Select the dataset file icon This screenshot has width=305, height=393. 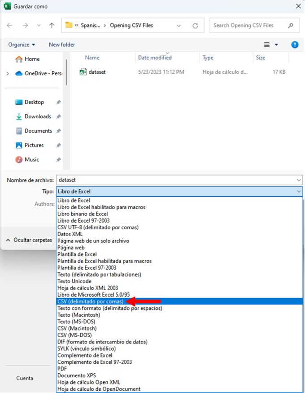83,72
